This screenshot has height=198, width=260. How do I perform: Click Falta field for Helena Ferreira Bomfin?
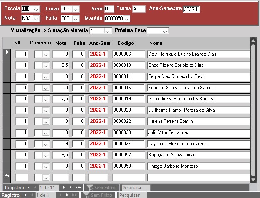click(x=78, y=122)
